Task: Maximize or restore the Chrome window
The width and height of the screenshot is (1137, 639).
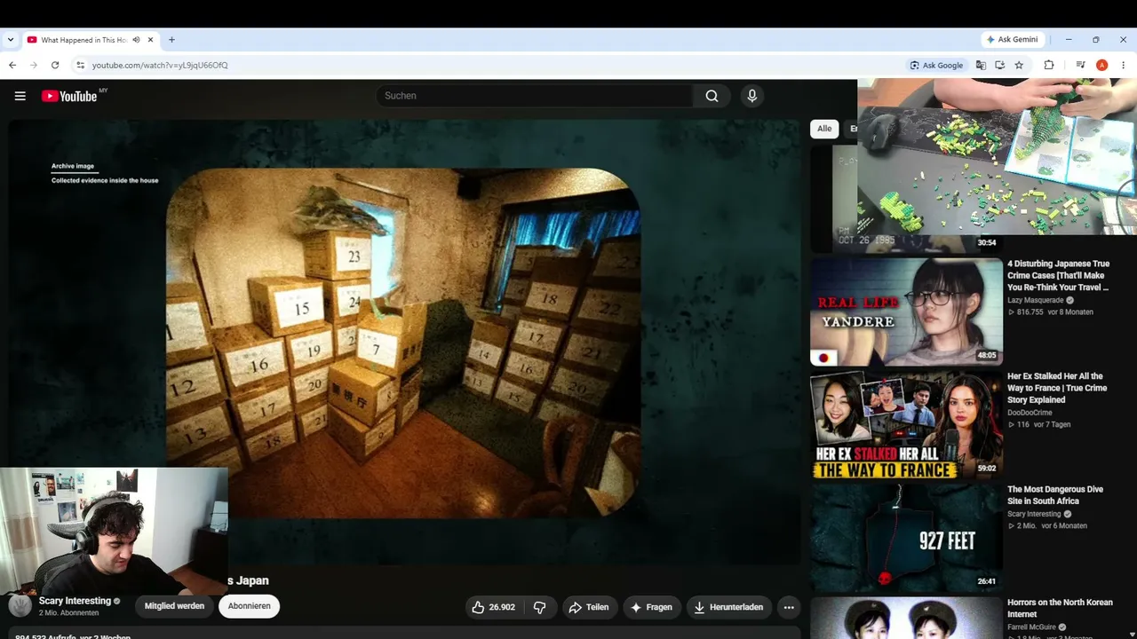Action: [x=1096, y=40]
